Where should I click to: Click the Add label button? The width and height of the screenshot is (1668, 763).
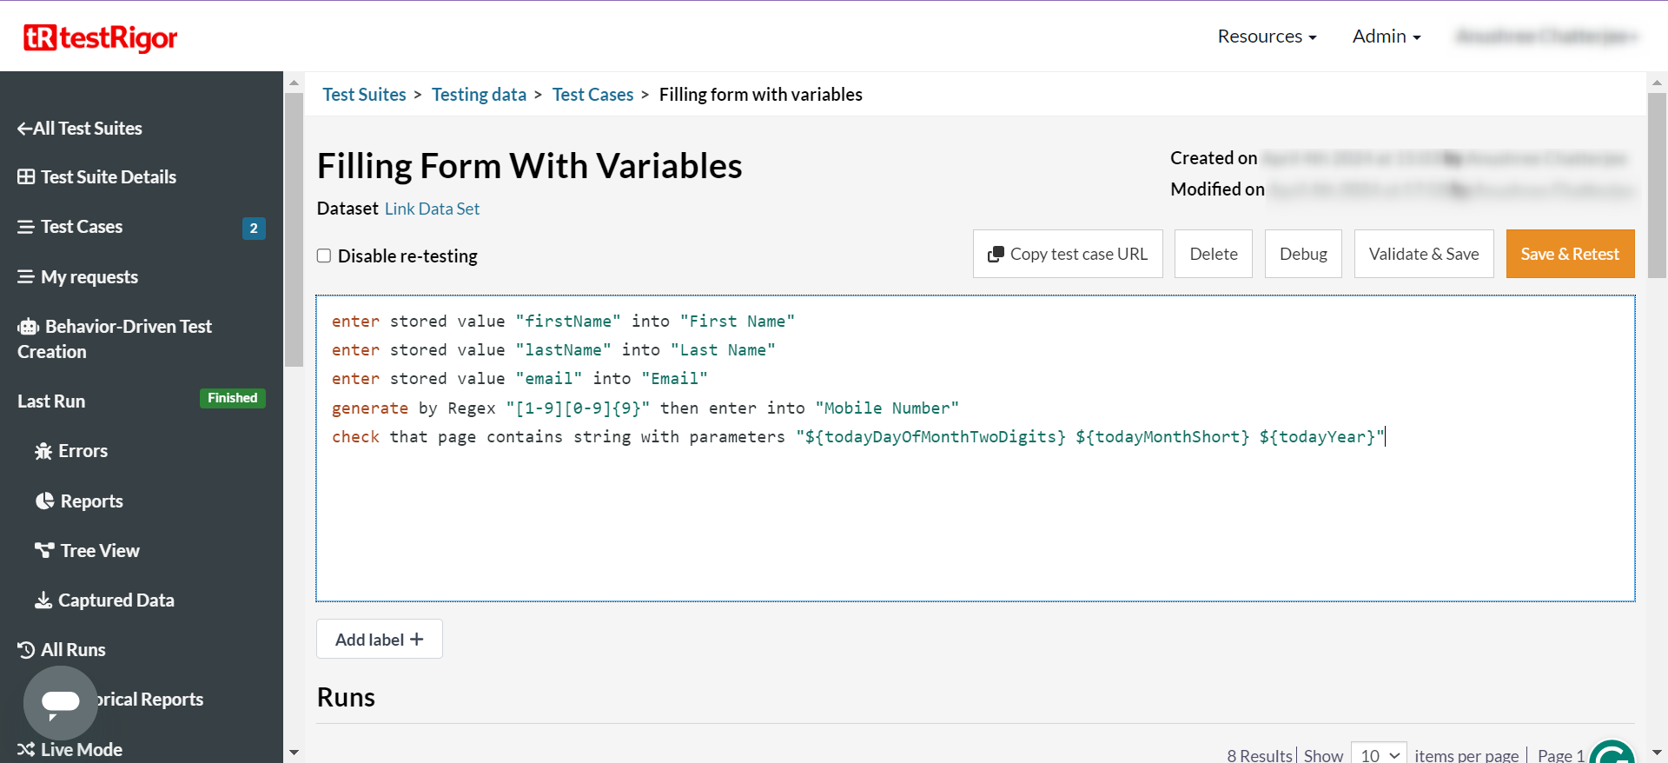click(380, 640)
